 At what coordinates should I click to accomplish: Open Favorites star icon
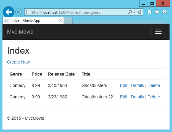tap(157, 12)
